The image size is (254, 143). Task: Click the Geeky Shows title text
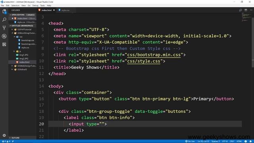click(x=85, y=67)
